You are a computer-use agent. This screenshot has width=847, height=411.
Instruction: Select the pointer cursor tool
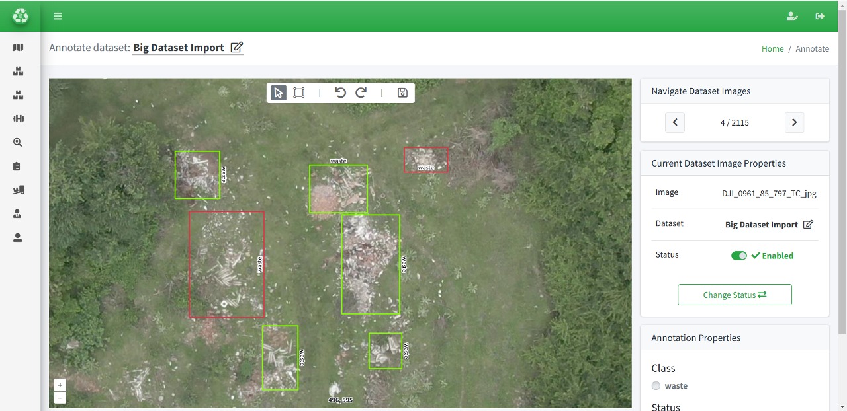point(279,93)
